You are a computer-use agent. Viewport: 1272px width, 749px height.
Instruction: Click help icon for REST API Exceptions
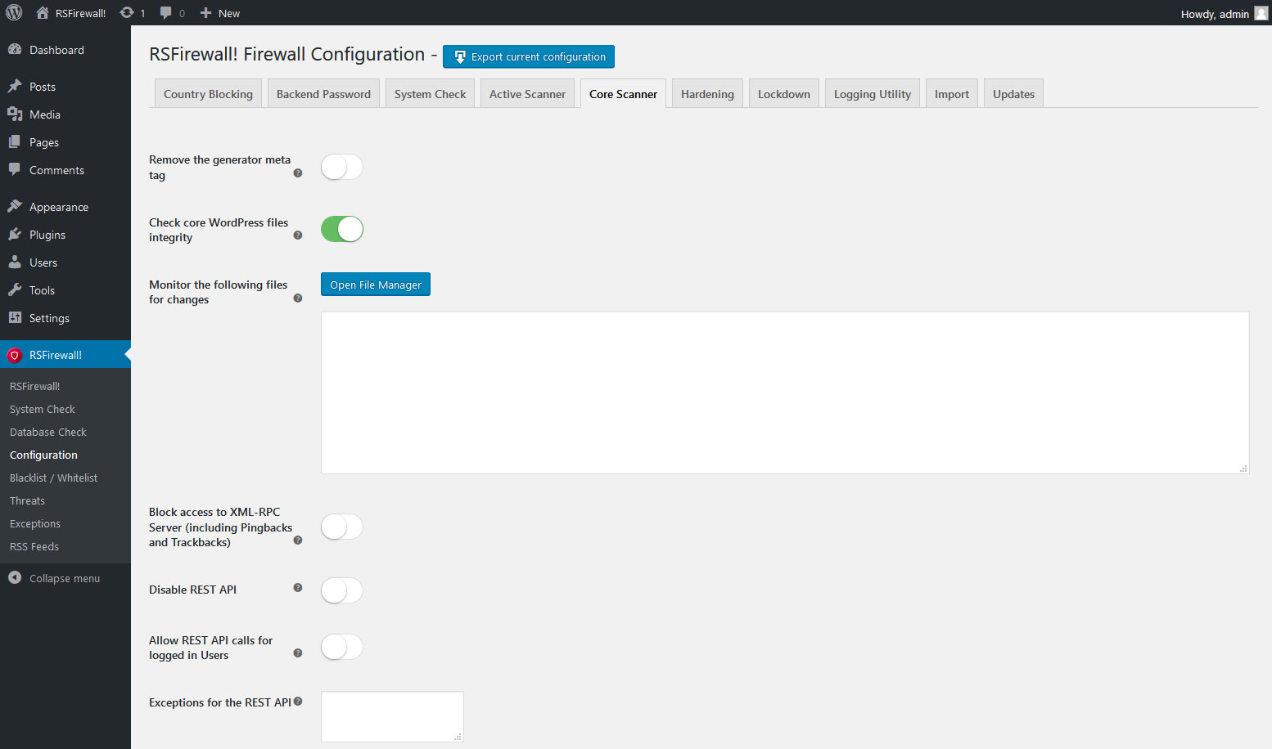(x=298, y=701)
